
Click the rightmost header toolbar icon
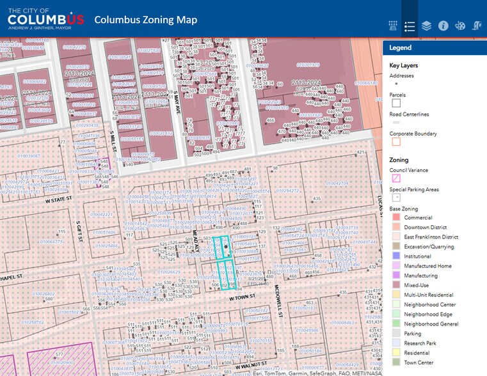point(476,26)
